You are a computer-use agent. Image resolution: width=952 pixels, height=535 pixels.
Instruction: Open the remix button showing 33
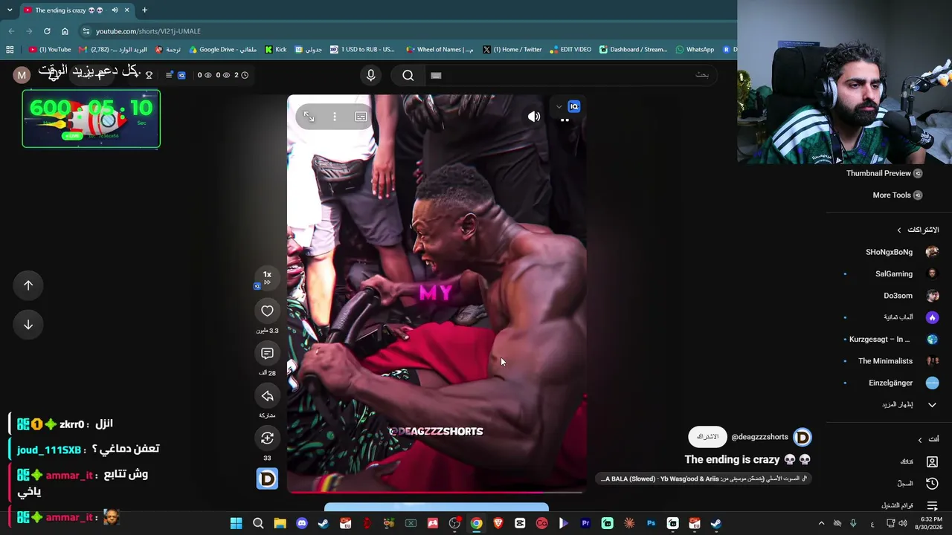(267, 438)
